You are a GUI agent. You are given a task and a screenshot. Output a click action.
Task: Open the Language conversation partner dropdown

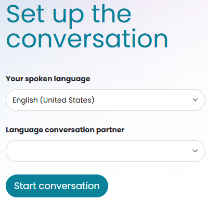pos(106,151)
